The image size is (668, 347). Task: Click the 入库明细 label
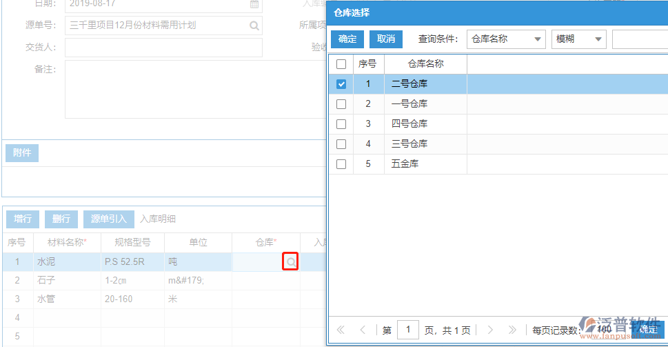click(x=158, y=219)
